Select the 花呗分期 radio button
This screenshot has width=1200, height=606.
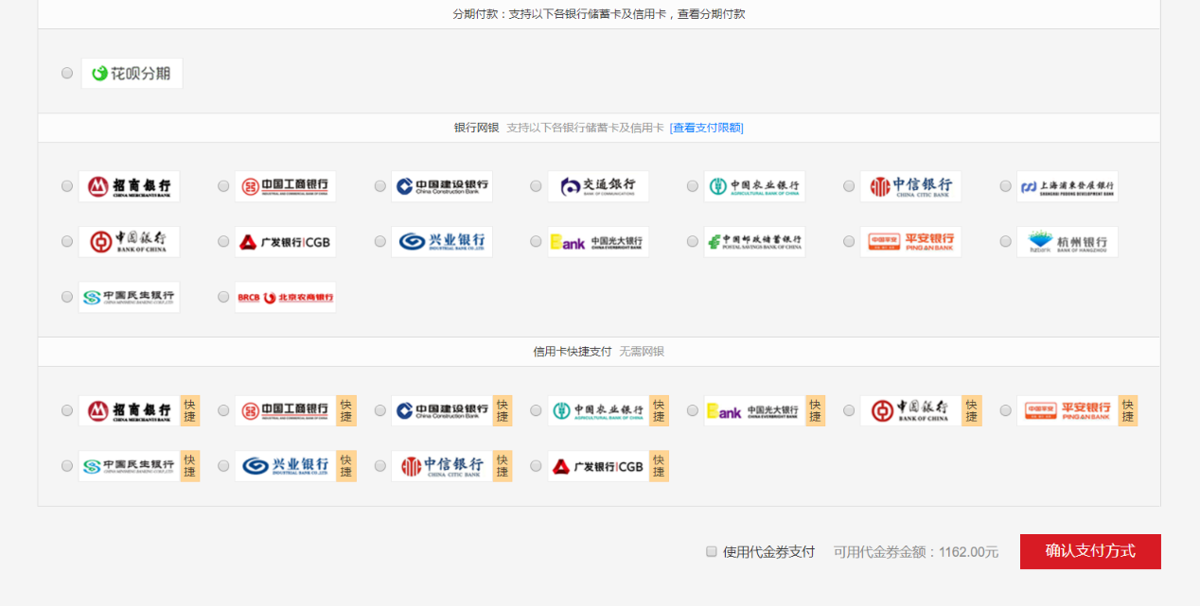67,73
